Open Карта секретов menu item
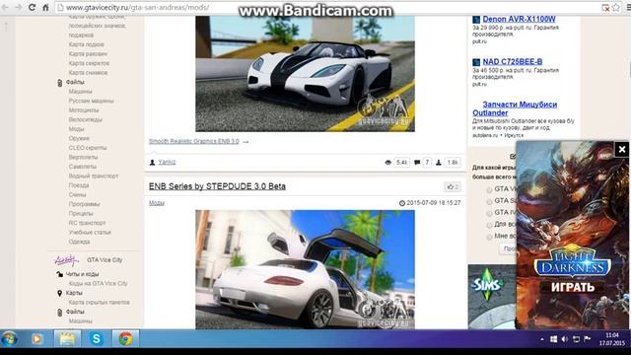631x355 pixels. 89,63
